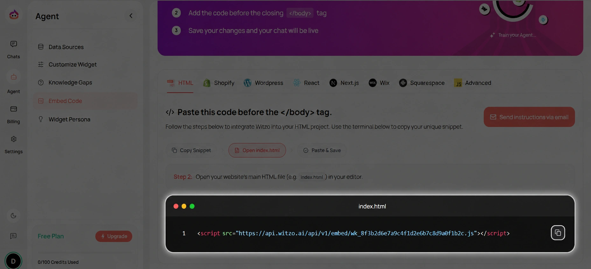Open the Chats section

13,50
